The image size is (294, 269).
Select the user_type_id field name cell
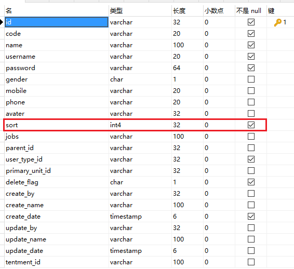57,159
